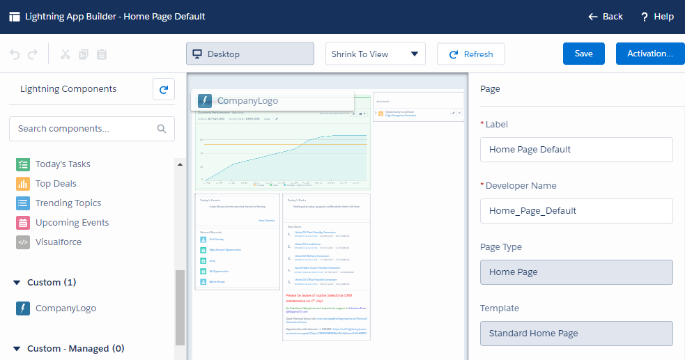Click the components list scrollbar up arrow
Viewport: 685px width, 360px height.
click(180, 164)
